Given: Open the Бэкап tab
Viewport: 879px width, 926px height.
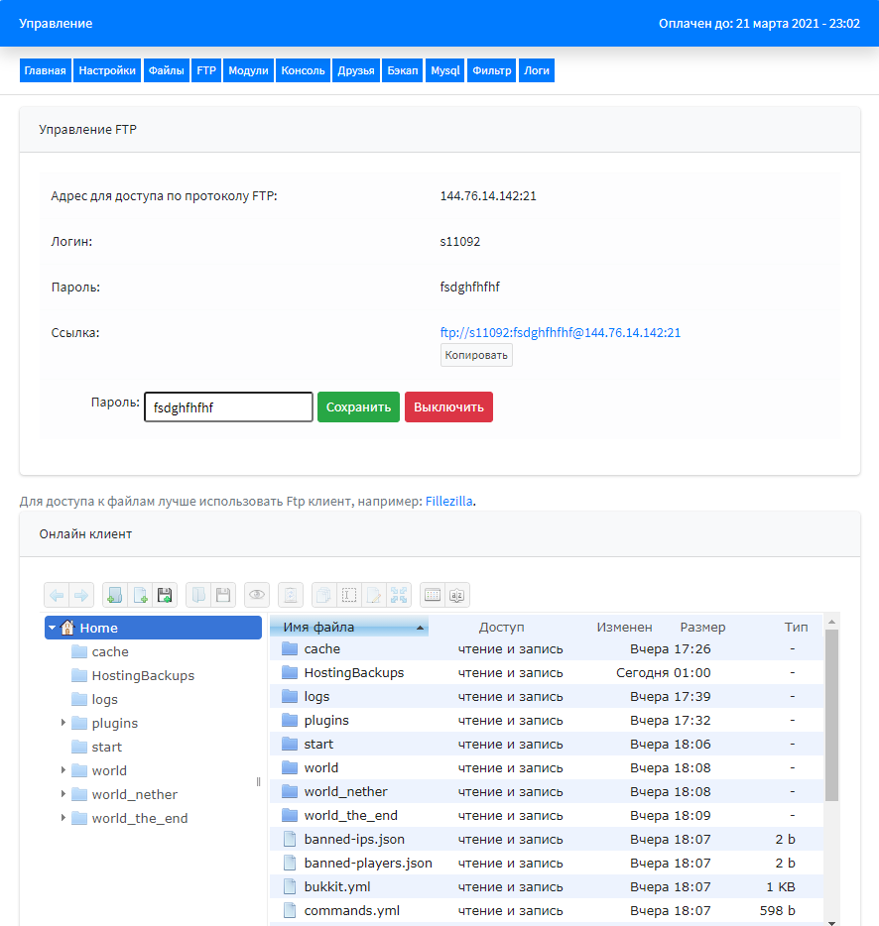Looking at the screenshot, I should pyautogui.click(x=403, y=70).
